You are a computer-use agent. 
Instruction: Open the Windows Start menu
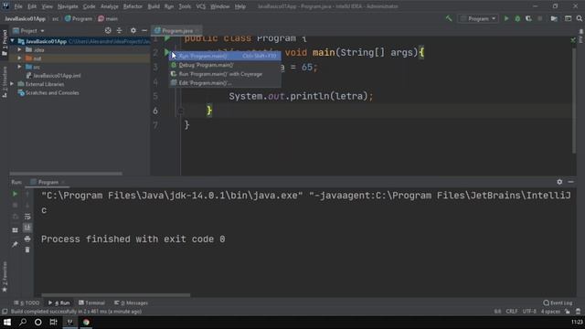pos(7,323)
